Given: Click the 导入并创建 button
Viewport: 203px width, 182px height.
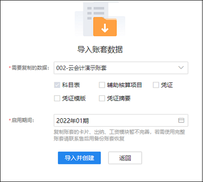Looking at the screenshot, I should 79,158.
